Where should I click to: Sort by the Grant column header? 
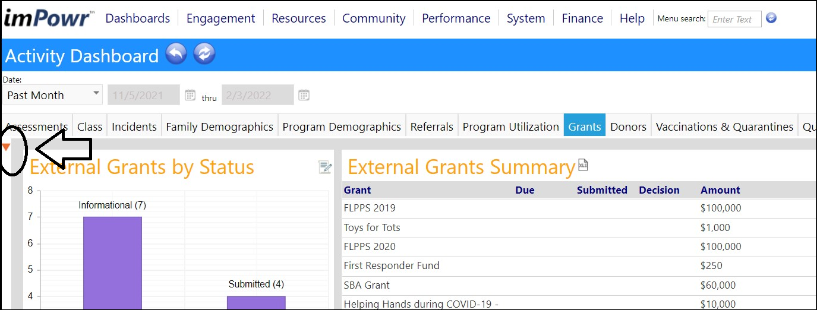click(357, 190)
